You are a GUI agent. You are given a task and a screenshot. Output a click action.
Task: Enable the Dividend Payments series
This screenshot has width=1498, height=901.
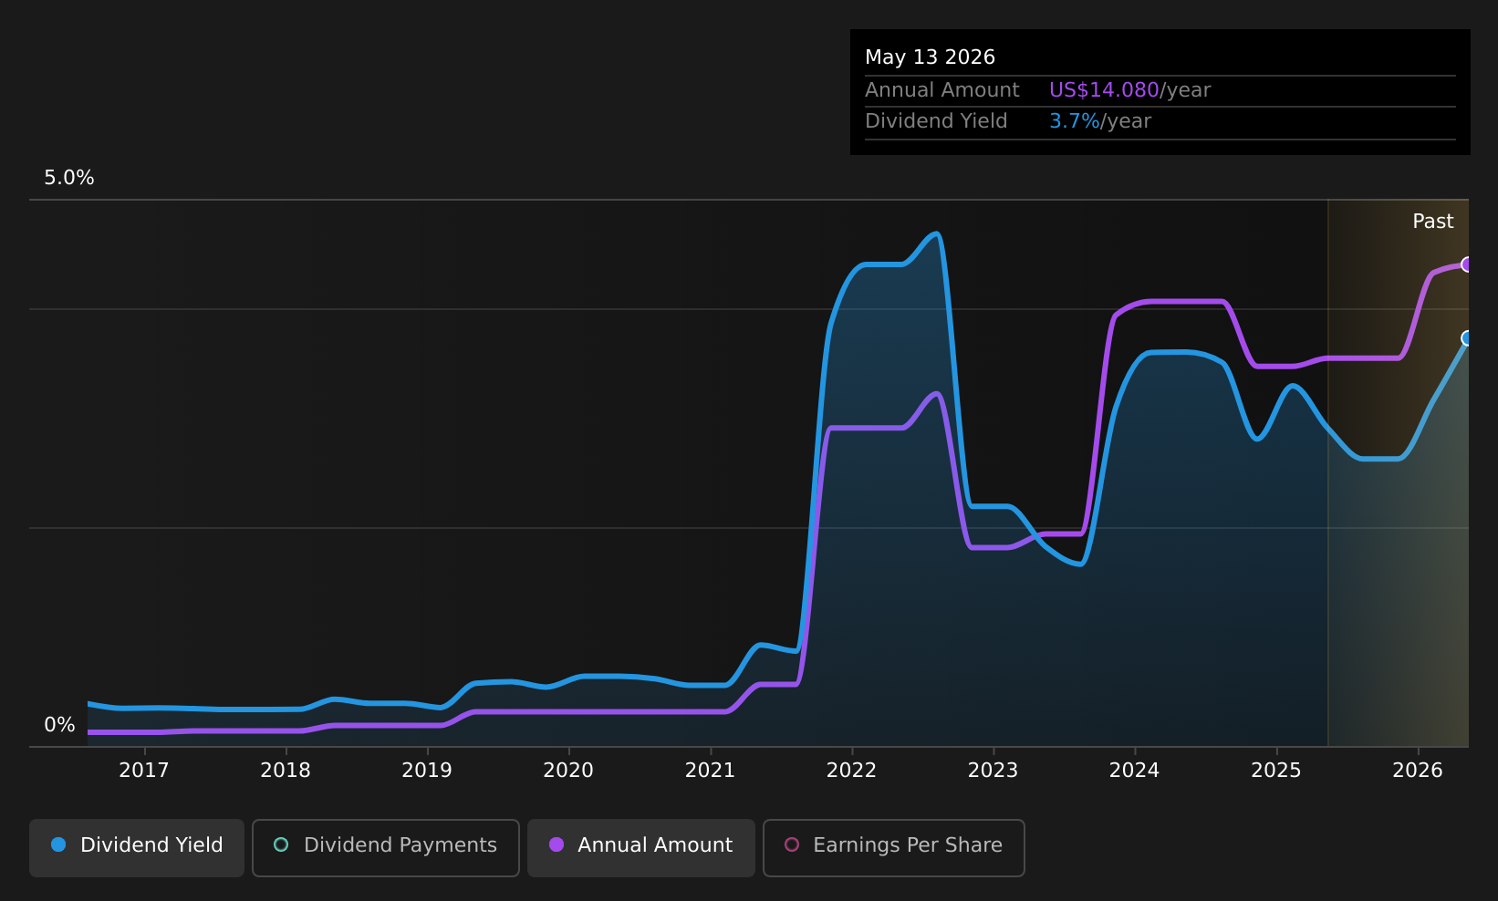click(386, 847)
